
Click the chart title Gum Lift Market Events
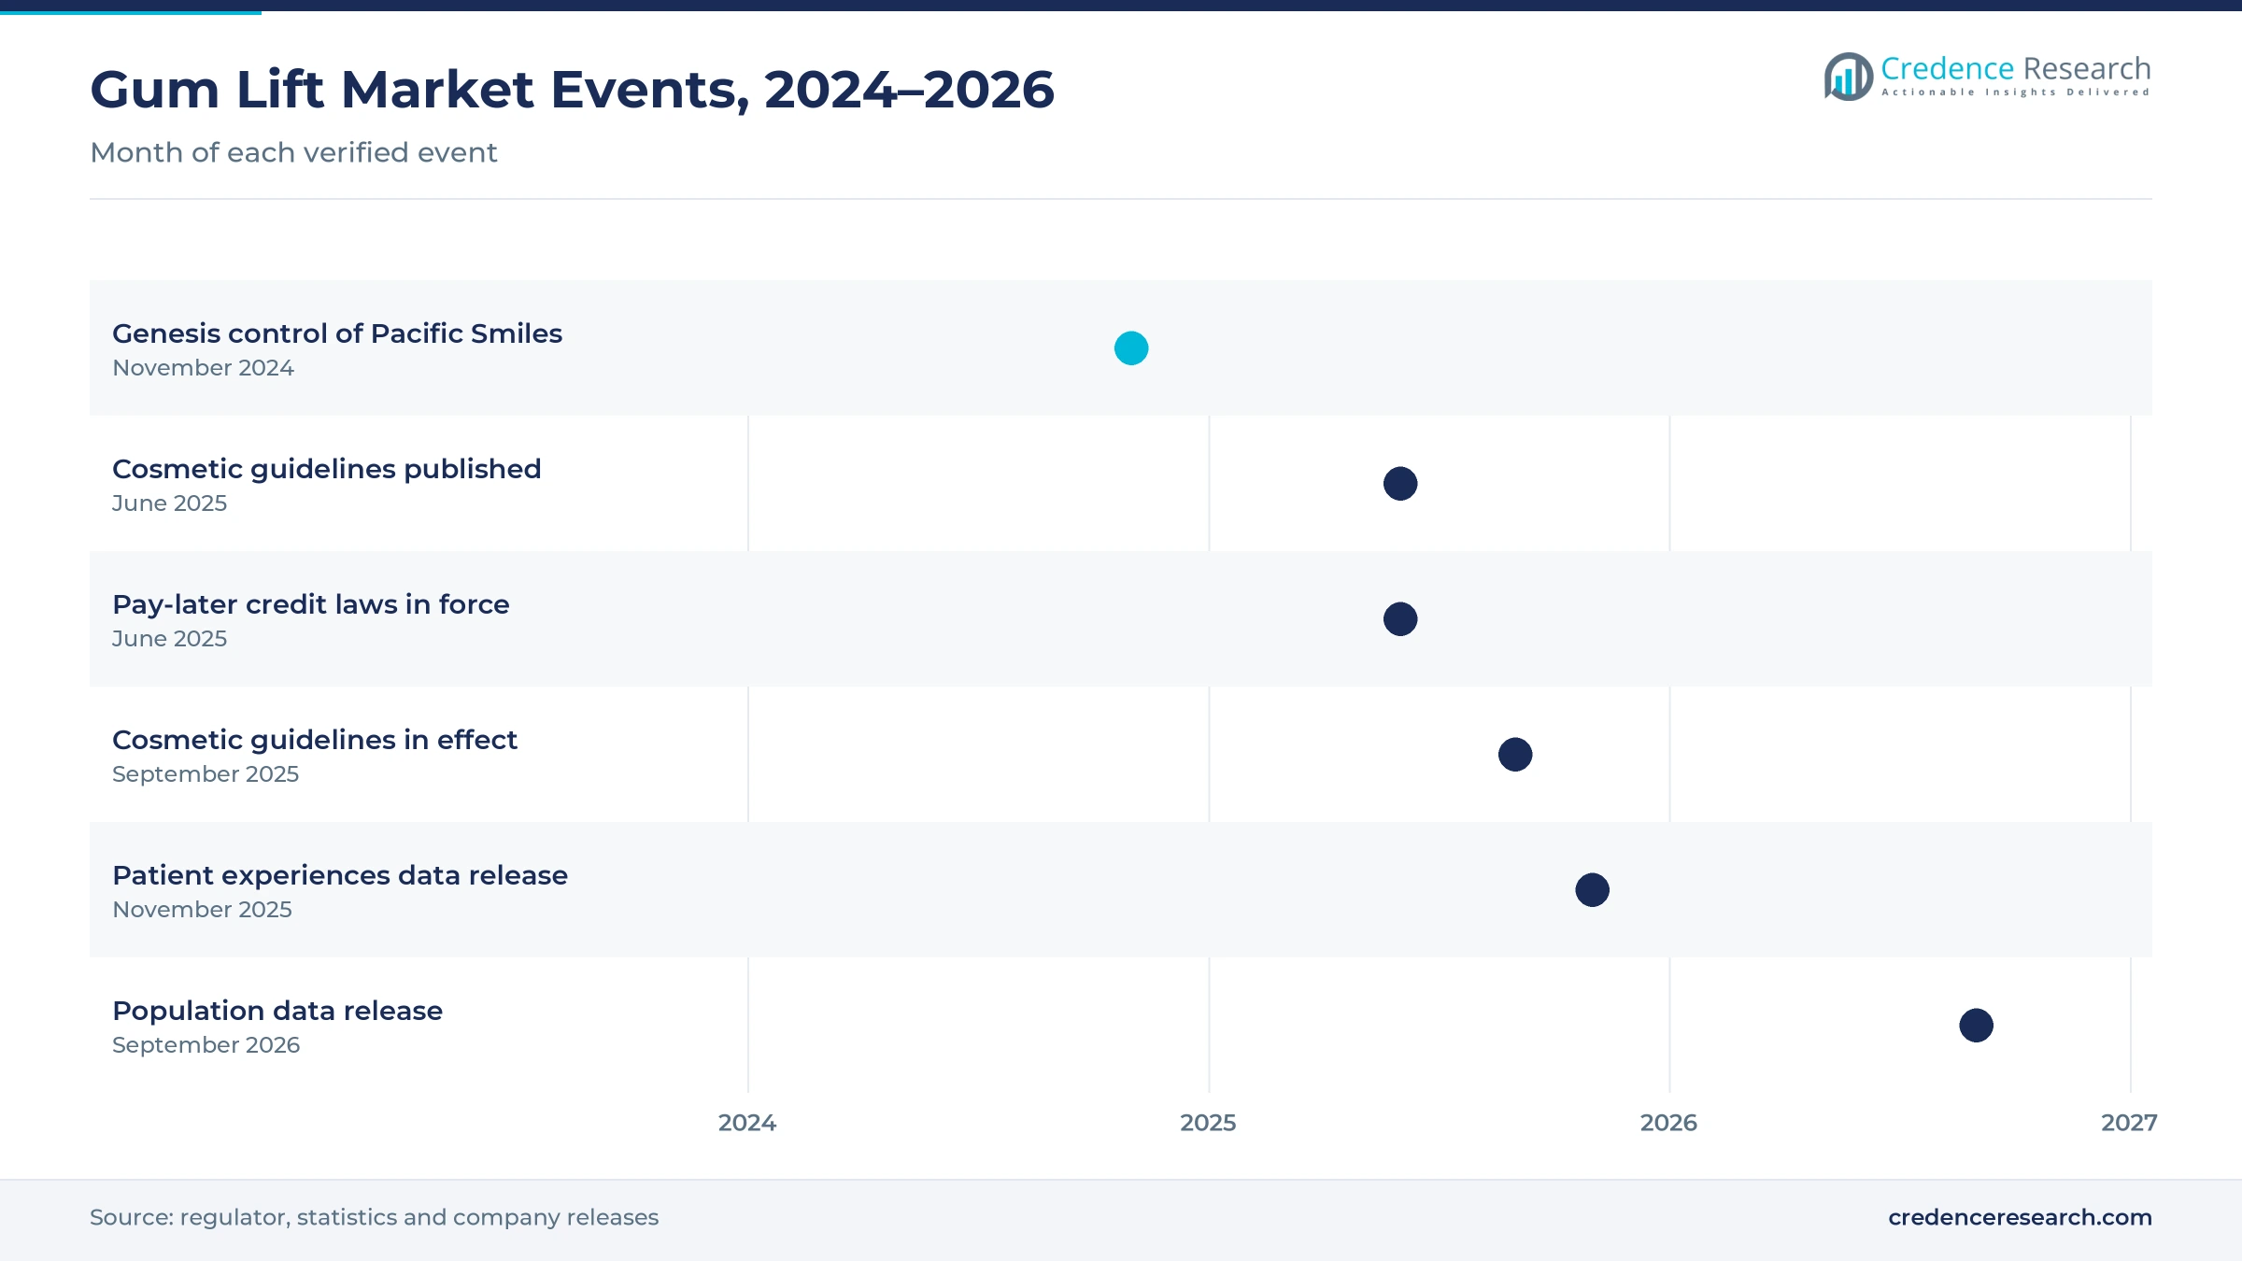(572, 90)
